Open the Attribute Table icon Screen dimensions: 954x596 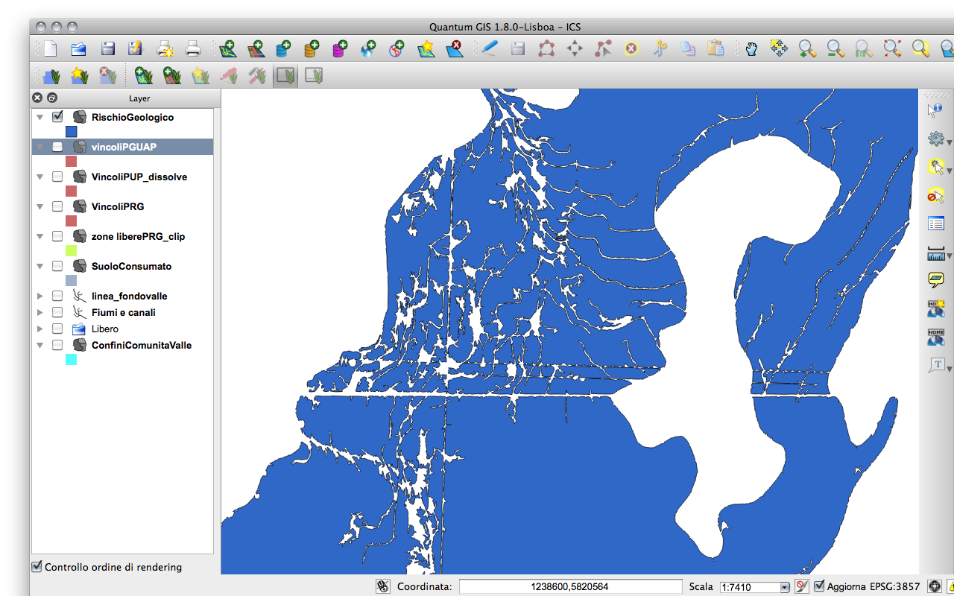(x=935, y=223)
